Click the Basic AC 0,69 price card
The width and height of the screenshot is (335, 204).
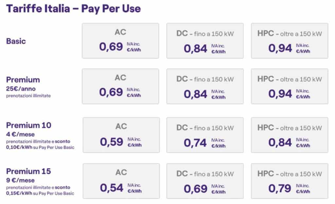click(120, 41)
